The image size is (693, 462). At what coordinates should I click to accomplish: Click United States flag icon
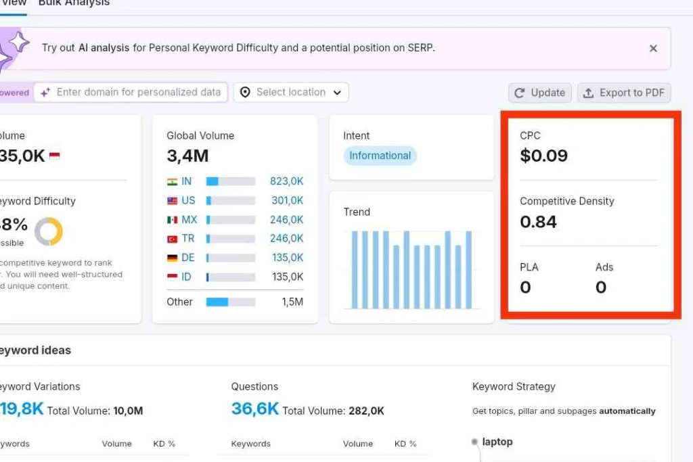[x=173, y=201]
